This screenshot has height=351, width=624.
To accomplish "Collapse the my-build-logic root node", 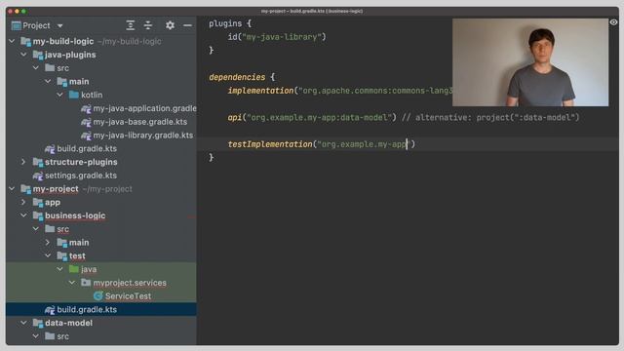I will pyautogui.click(x=12, y=41).
